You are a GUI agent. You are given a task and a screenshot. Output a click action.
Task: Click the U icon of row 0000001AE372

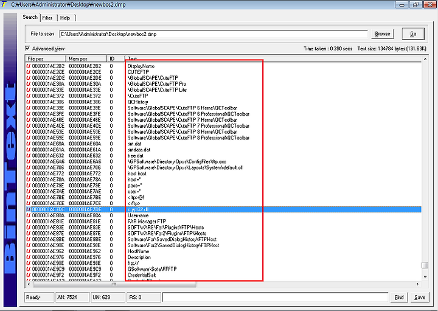pos(29,96)
